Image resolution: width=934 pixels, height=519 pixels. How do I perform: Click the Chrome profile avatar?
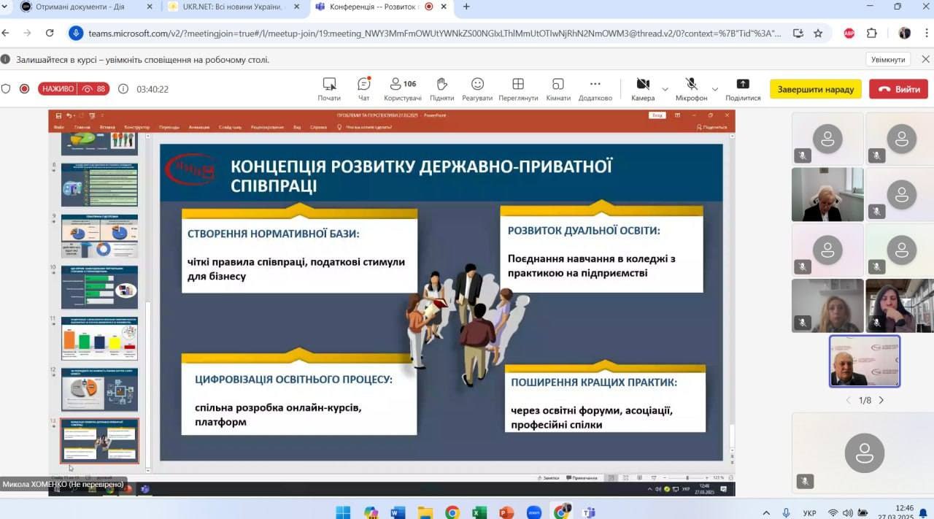click(x=905, y=33)
